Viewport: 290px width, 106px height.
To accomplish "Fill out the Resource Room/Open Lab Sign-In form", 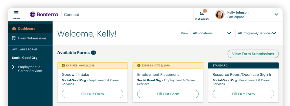I will [243, 94].
